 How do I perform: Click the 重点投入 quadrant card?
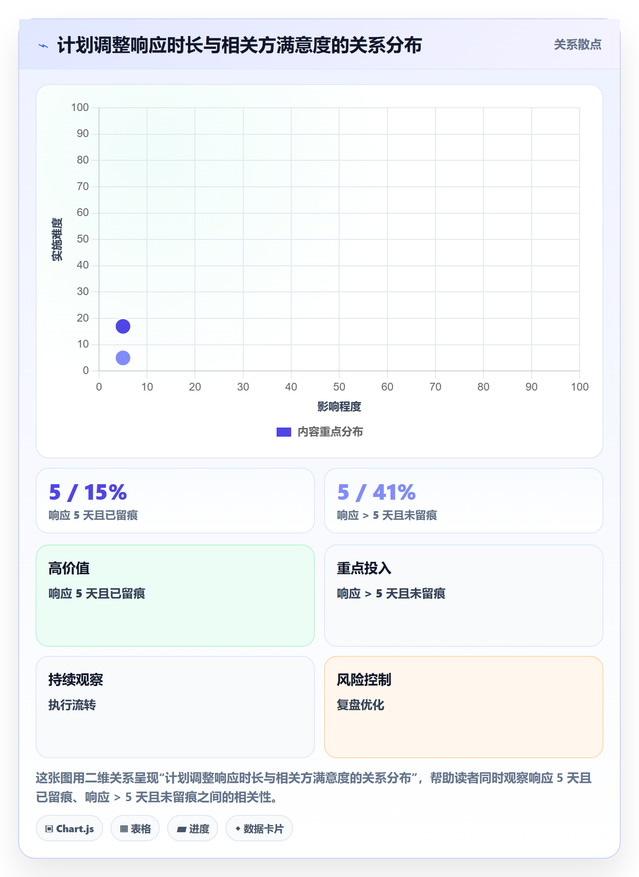click(463, 596)
